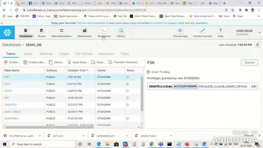Viewport: 263px width, 148px height.
Task: Click the horizontal table scrollbar
Action: click(x=50, y=127)
